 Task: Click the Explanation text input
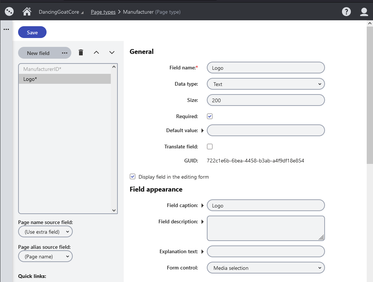point(266,252)
